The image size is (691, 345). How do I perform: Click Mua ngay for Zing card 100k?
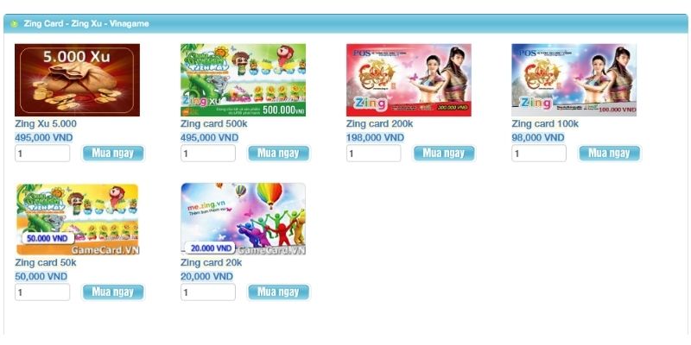[610, 154]
